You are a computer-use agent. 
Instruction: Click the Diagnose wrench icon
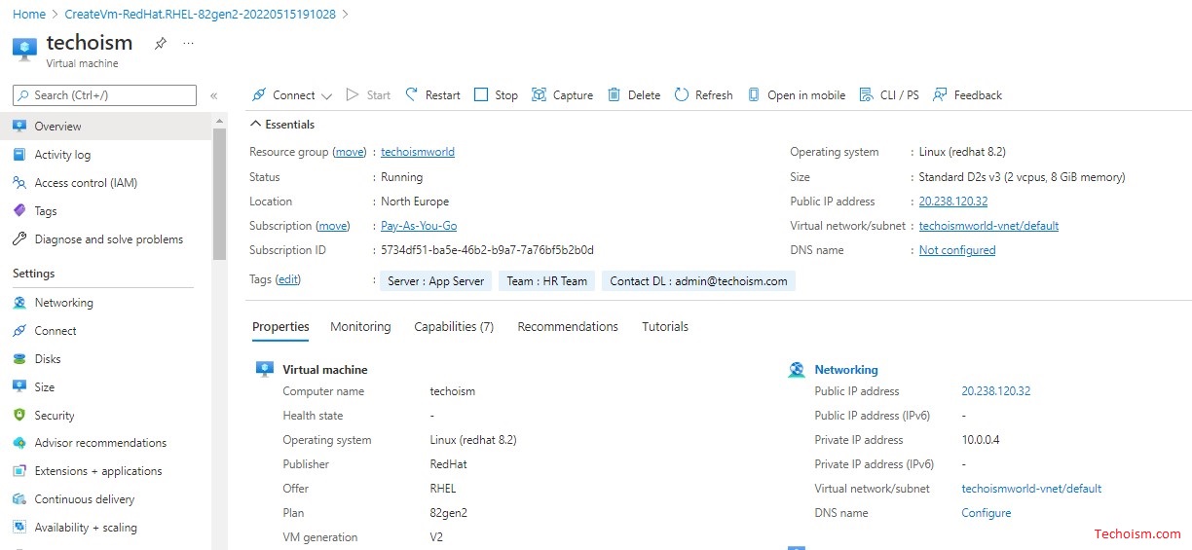[x=19, y=239]
